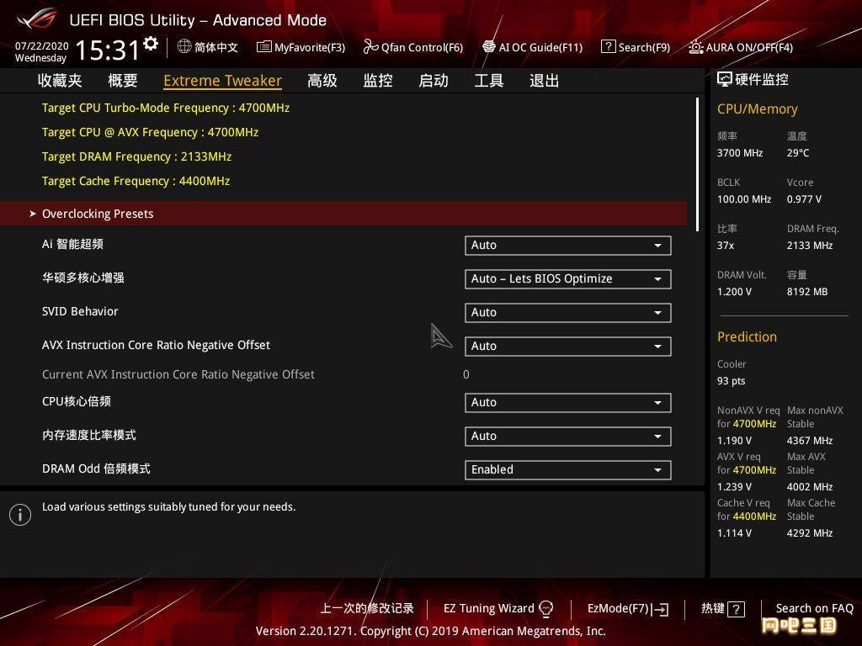Viewport: 862px width, 646px height.
Task: Click the SVID Behavior label
Action: [x=80, y=311]
